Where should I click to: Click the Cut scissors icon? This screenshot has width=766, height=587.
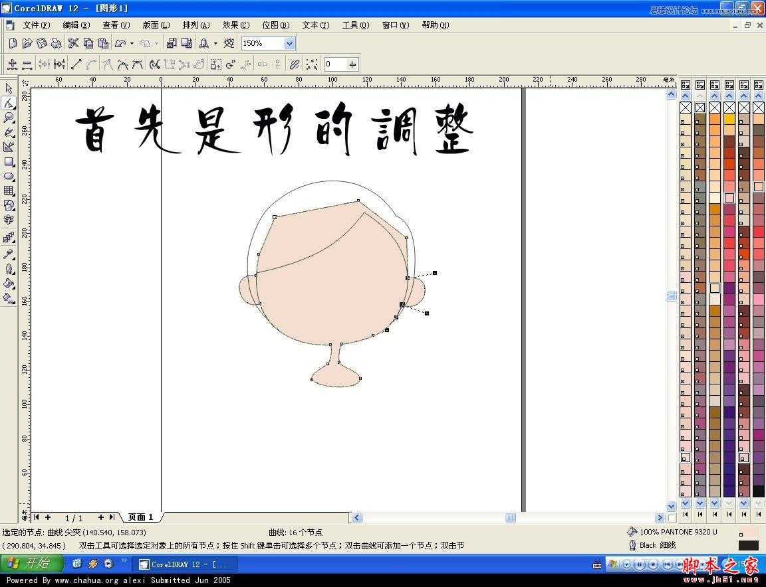coord(73,43)
